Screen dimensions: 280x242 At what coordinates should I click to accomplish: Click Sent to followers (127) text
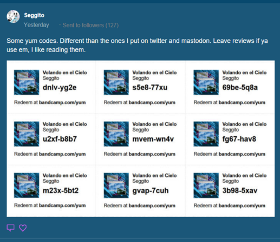coord(90,25)
